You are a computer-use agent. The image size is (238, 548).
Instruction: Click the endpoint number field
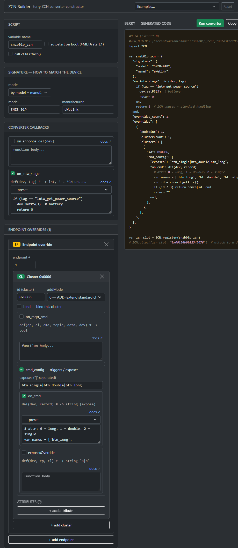click(24, 265)
